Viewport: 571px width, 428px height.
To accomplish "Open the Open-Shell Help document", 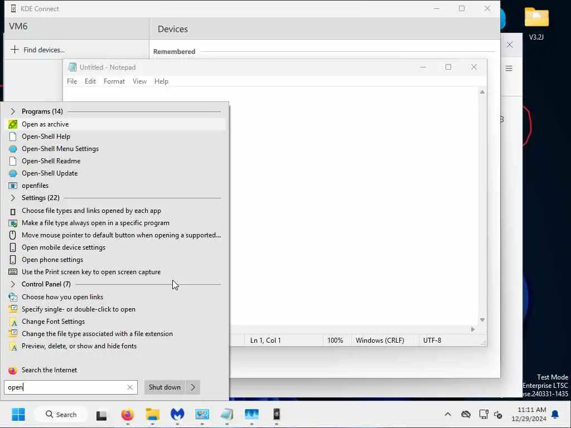I will [116, 137].
